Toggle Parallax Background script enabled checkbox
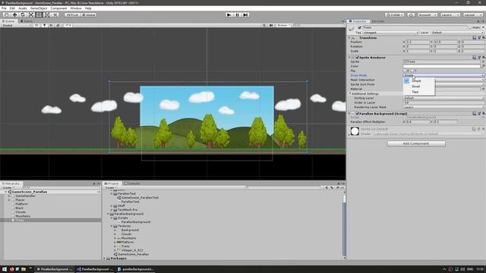This screenshot has height=273, width=486. [x=358, y=114]
